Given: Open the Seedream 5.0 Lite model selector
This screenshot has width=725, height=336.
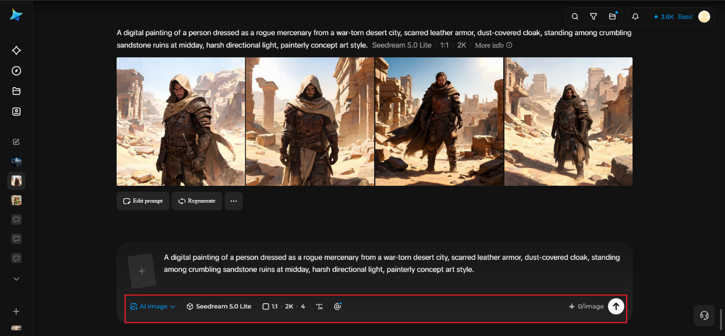Looking at the screenshot, I should click(219, 307).
